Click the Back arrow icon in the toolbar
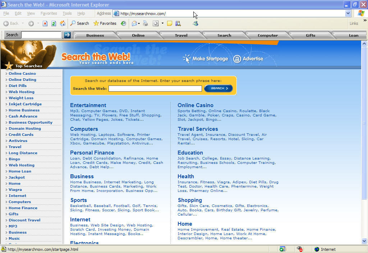 [x=6, y=23]
